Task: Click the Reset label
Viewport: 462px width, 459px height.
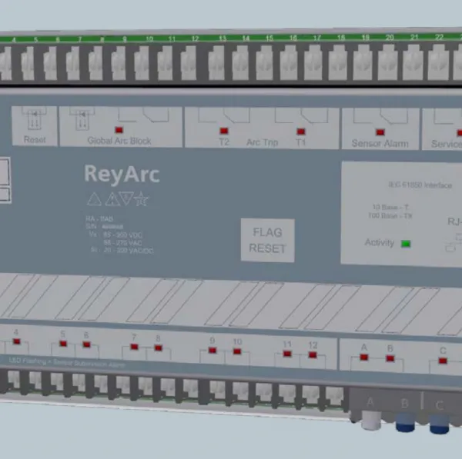Action: [x=35, y=139]
